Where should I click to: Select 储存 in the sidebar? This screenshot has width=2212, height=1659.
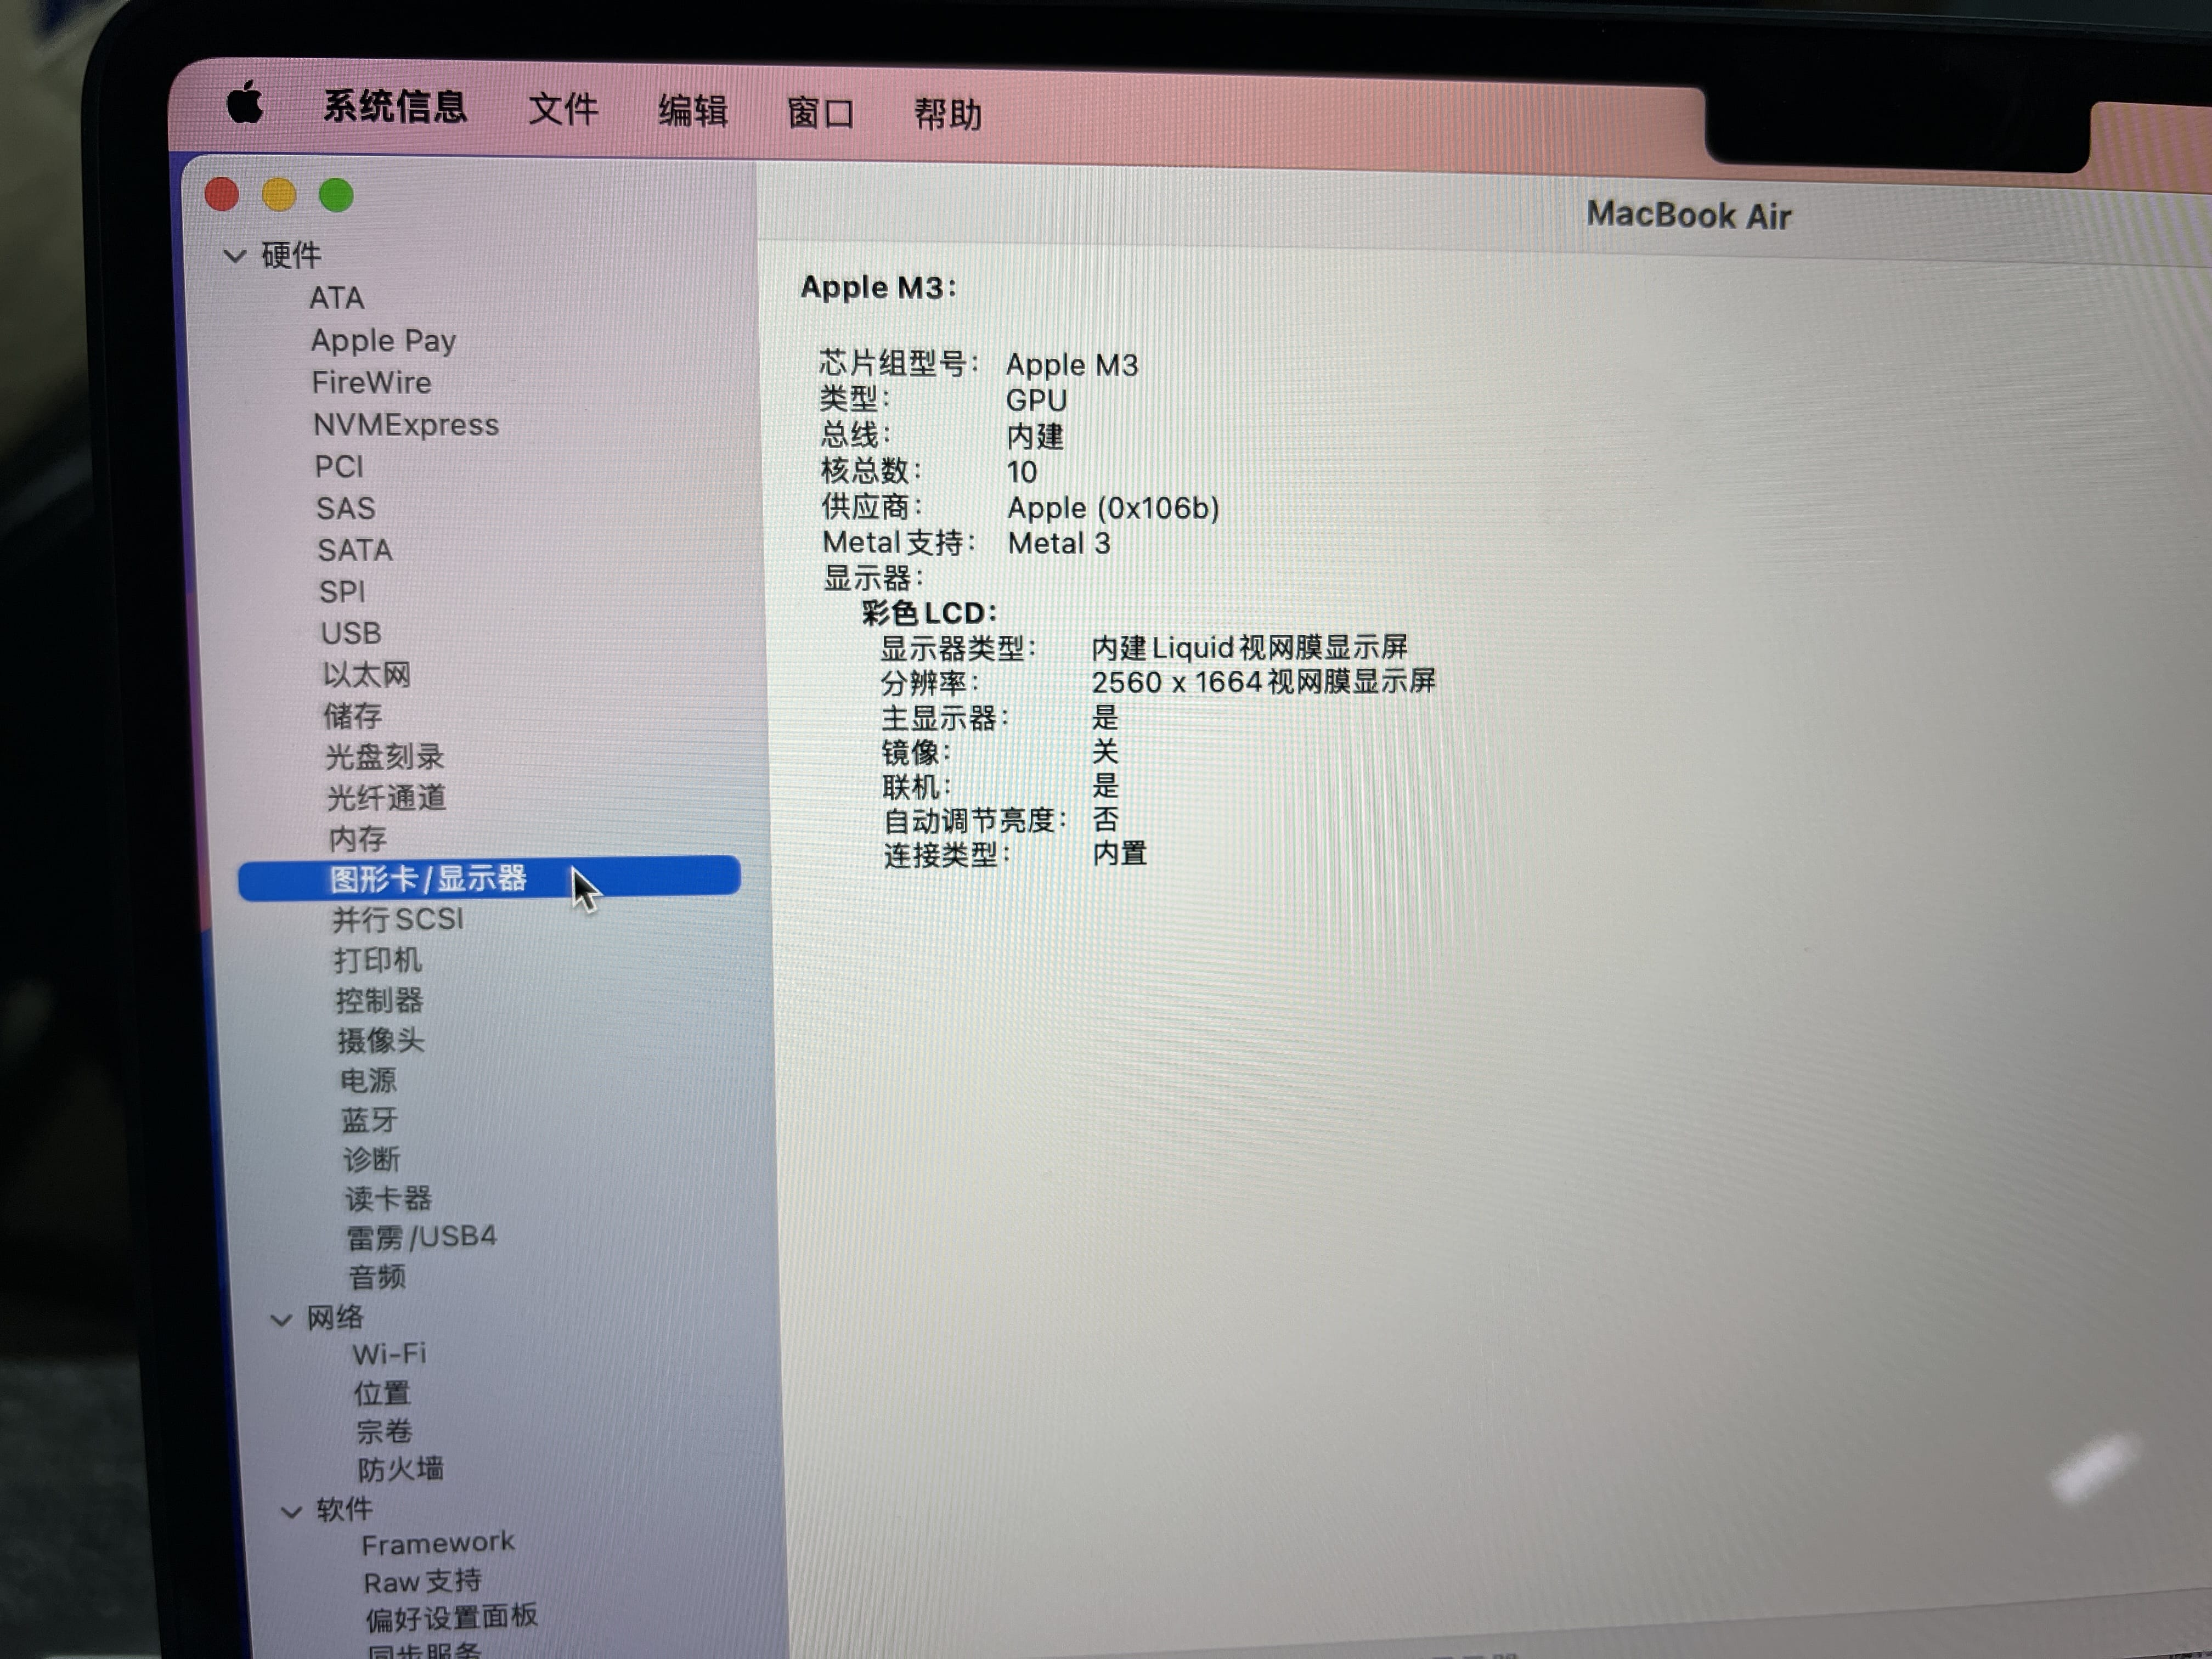(x=352, y=716)
